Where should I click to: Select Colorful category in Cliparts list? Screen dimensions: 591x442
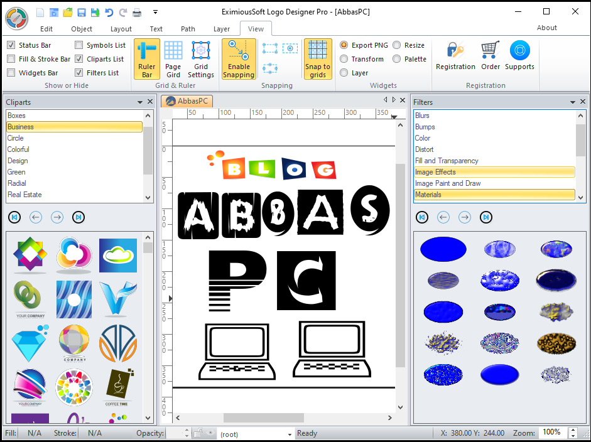coord(74,149)
